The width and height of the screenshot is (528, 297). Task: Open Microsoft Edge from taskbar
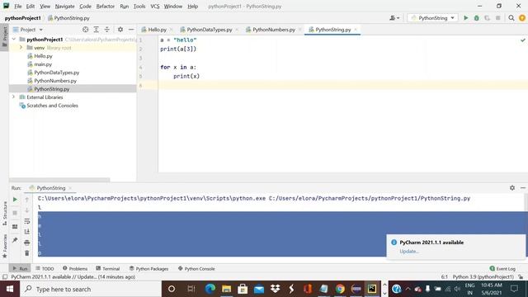coord(210,289)
